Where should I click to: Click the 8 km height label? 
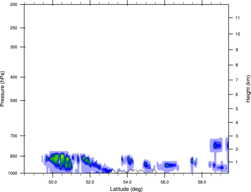pos(237,65)
